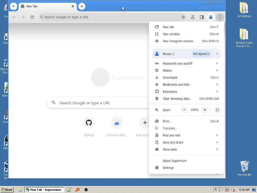Image resolution: width=257 pixels, height=193 pixels.
Task: Select the New Tab browser tab
Action: point(47,6)
